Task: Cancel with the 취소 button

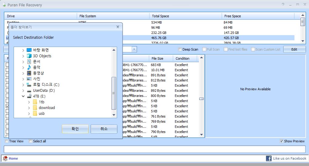Action: click(x=104, y=129)
